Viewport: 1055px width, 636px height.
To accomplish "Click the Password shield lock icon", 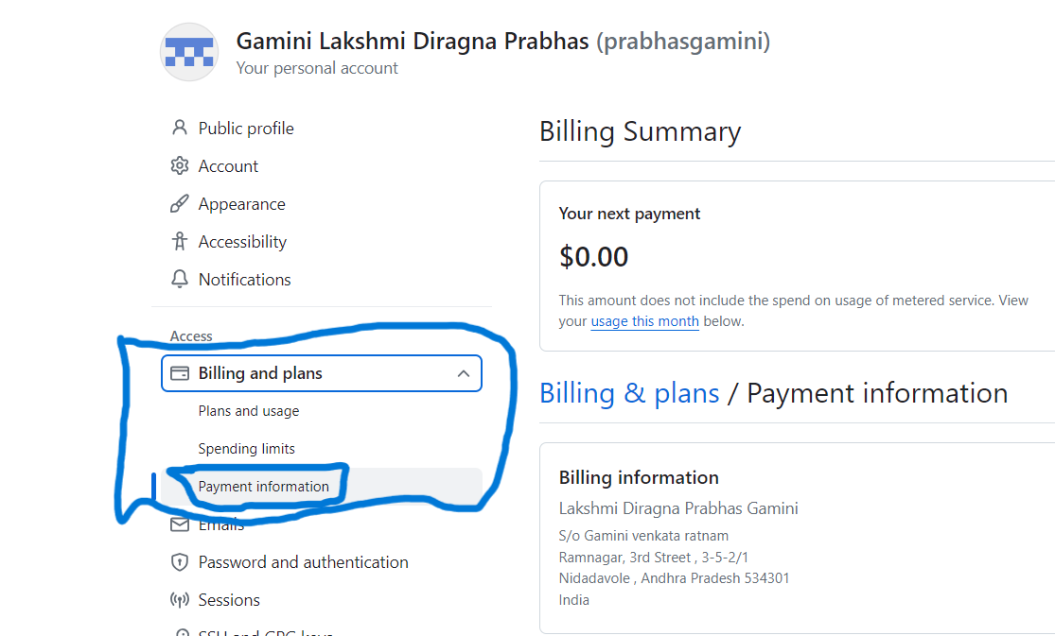I will coord(179,562).
